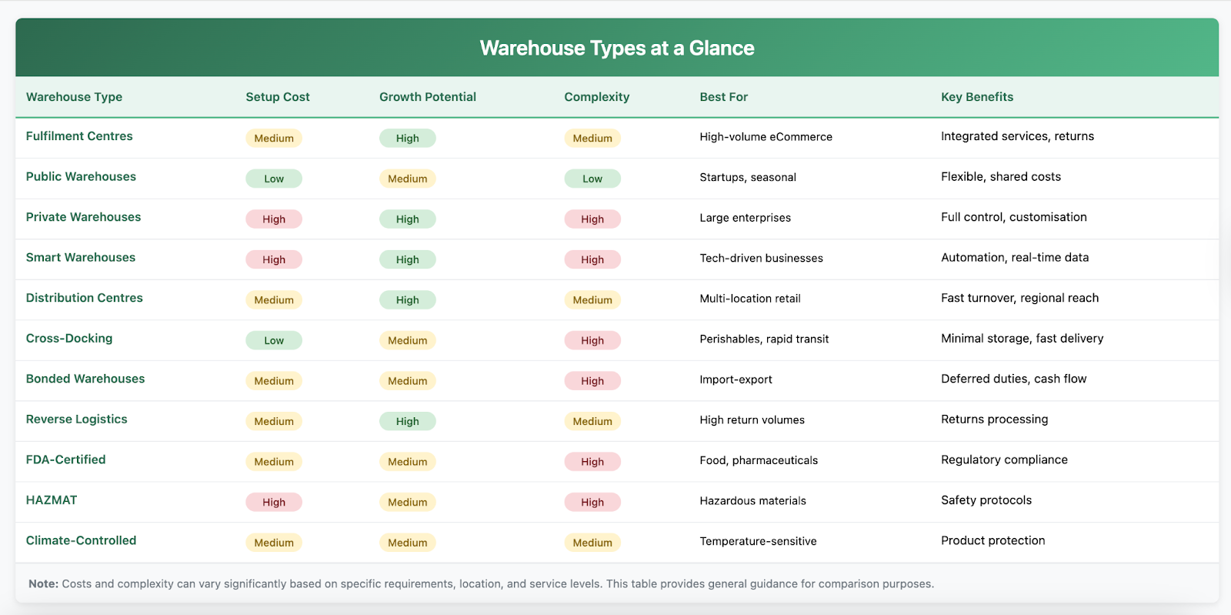Click the Hazardous materials cell
Image resolution: width=1231 pixels, height=615 pixels.
point(753,500)
